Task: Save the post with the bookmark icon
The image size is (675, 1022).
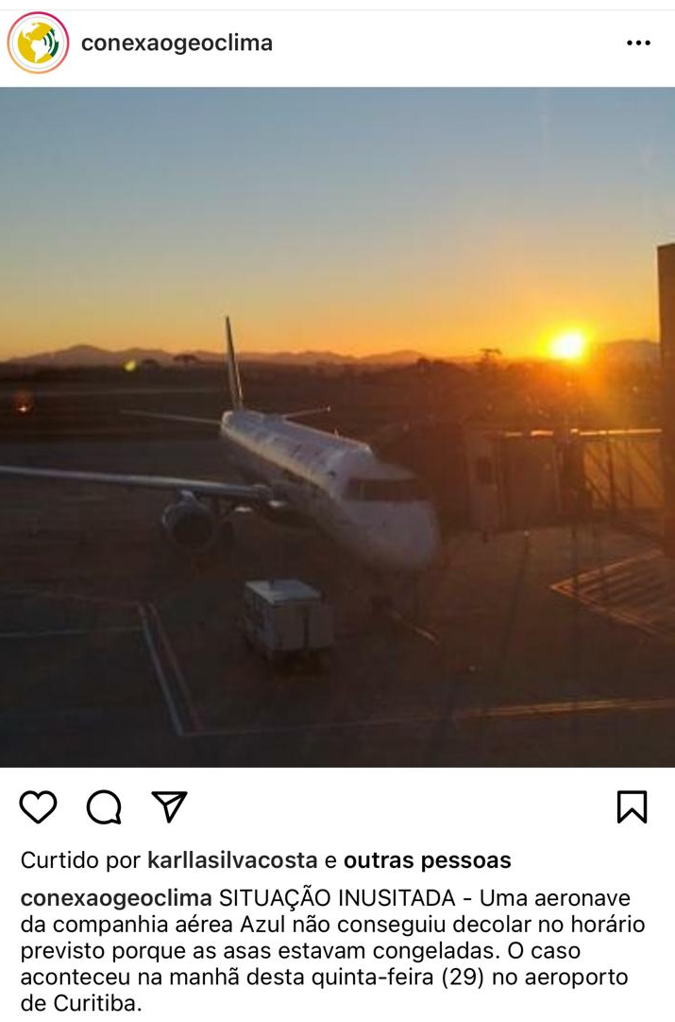Action: [x=632, y=806]
